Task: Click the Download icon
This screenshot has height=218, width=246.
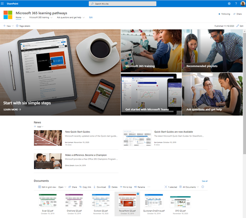Action: point(94,187)
